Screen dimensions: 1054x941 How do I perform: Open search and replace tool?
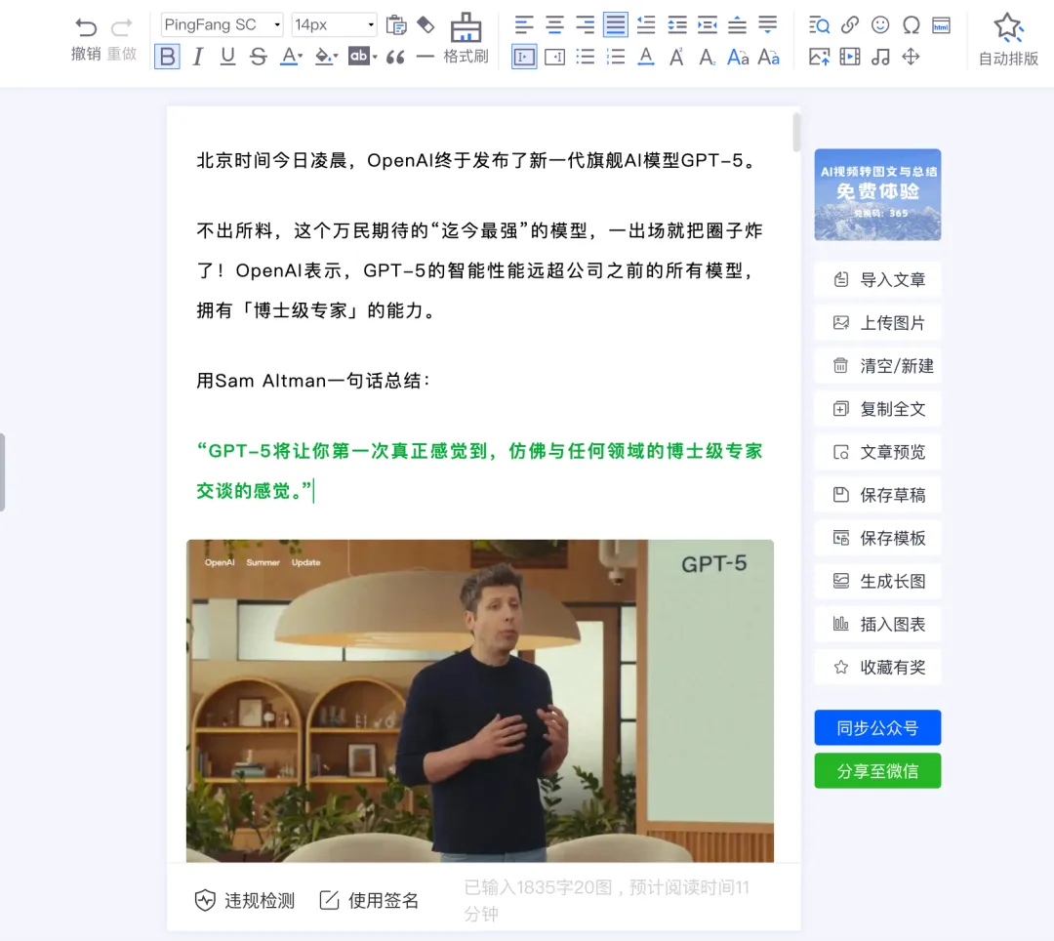tap(819, 24)
